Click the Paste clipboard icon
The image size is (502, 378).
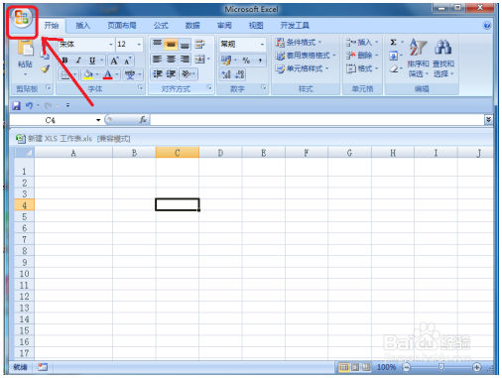point(26,48)
